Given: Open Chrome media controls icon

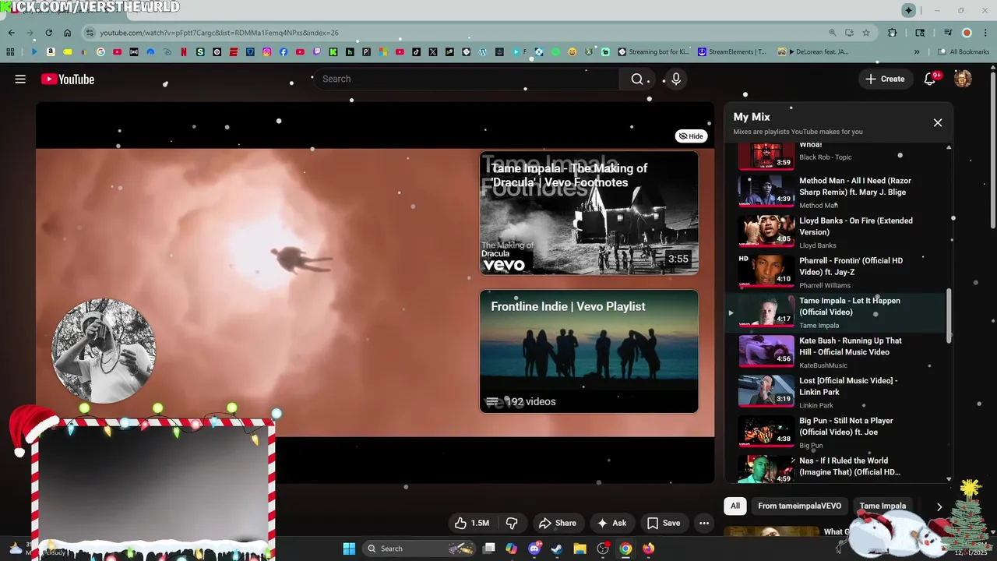Looking at the screenshot, I should [x=948, y=33].
